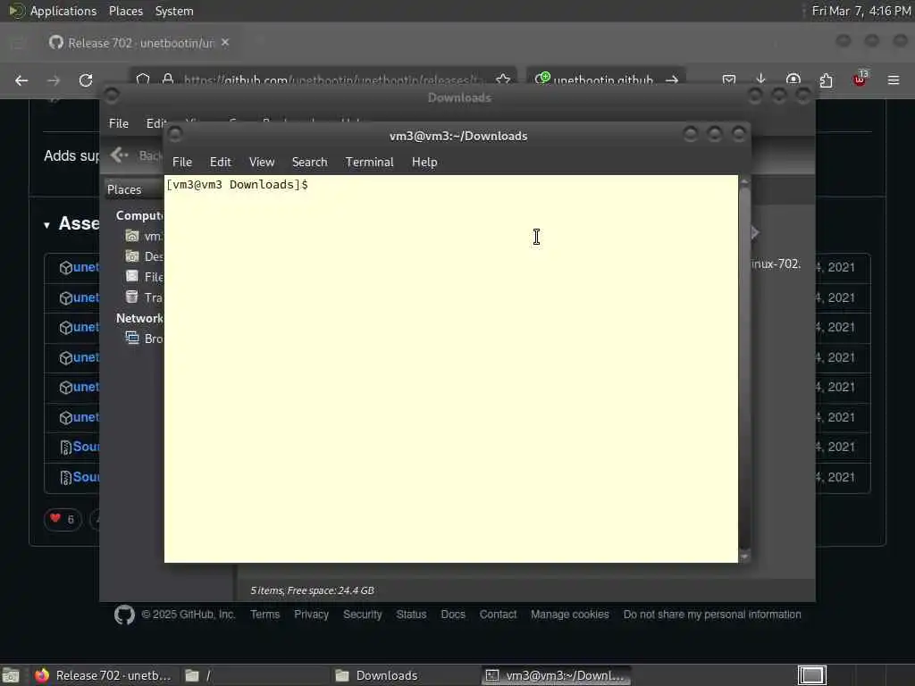
Task: Click the terminal prompt text area
Action: pos(450,369)
